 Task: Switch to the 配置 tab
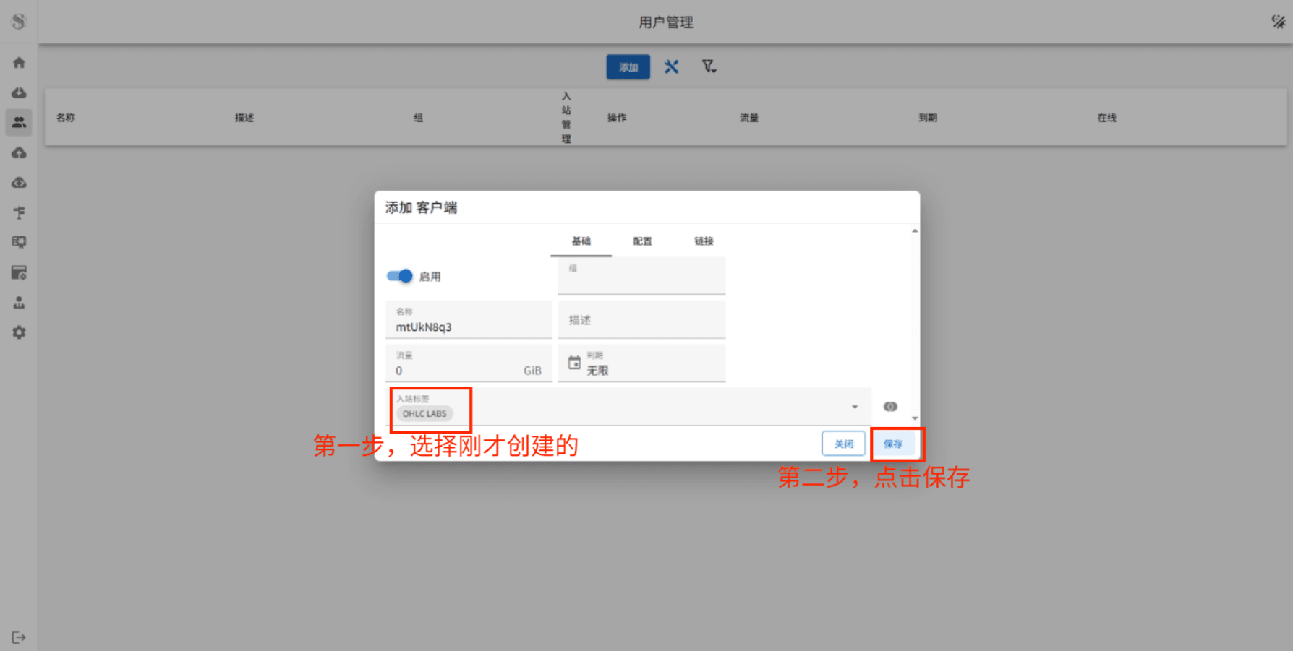point(642,241)
